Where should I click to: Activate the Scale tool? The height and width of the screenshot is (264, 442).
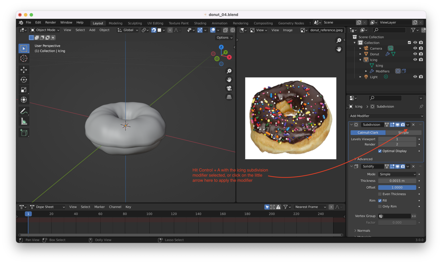pos(24,90)
